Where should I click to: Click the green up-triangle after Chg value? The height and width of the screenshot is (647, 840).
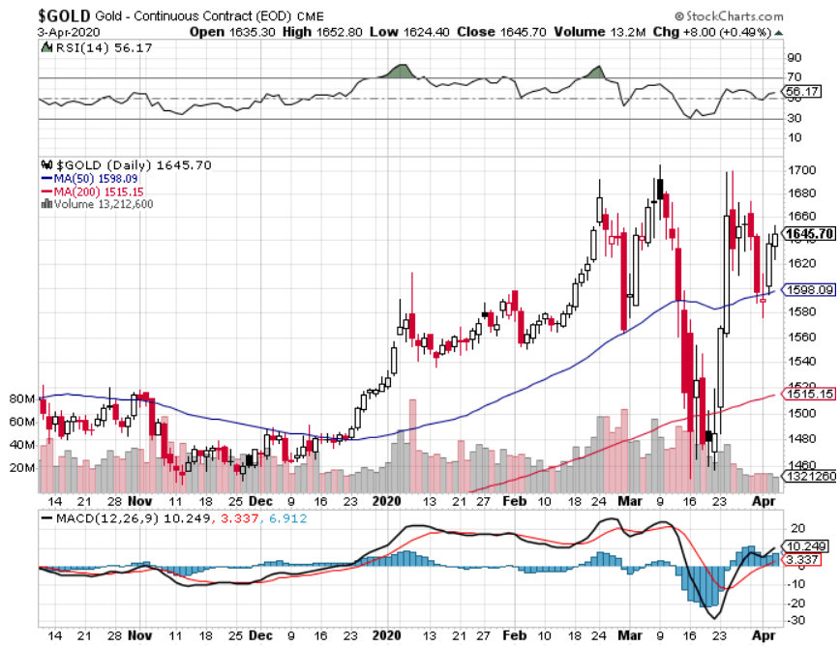click(x=778, y=33)
